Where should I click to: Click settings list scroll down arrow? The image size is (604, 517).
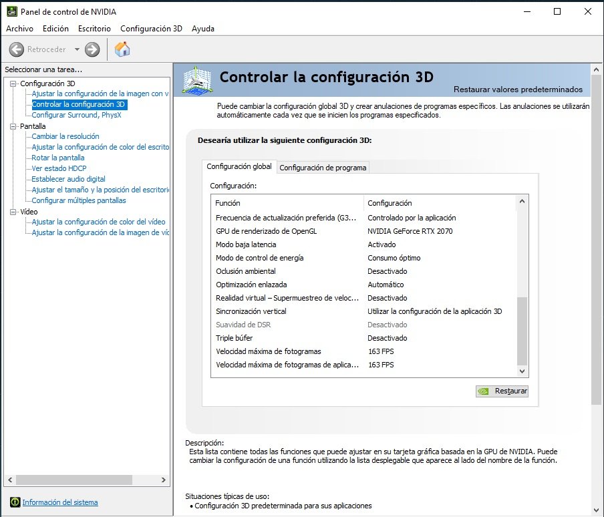[x=522, y=371]
